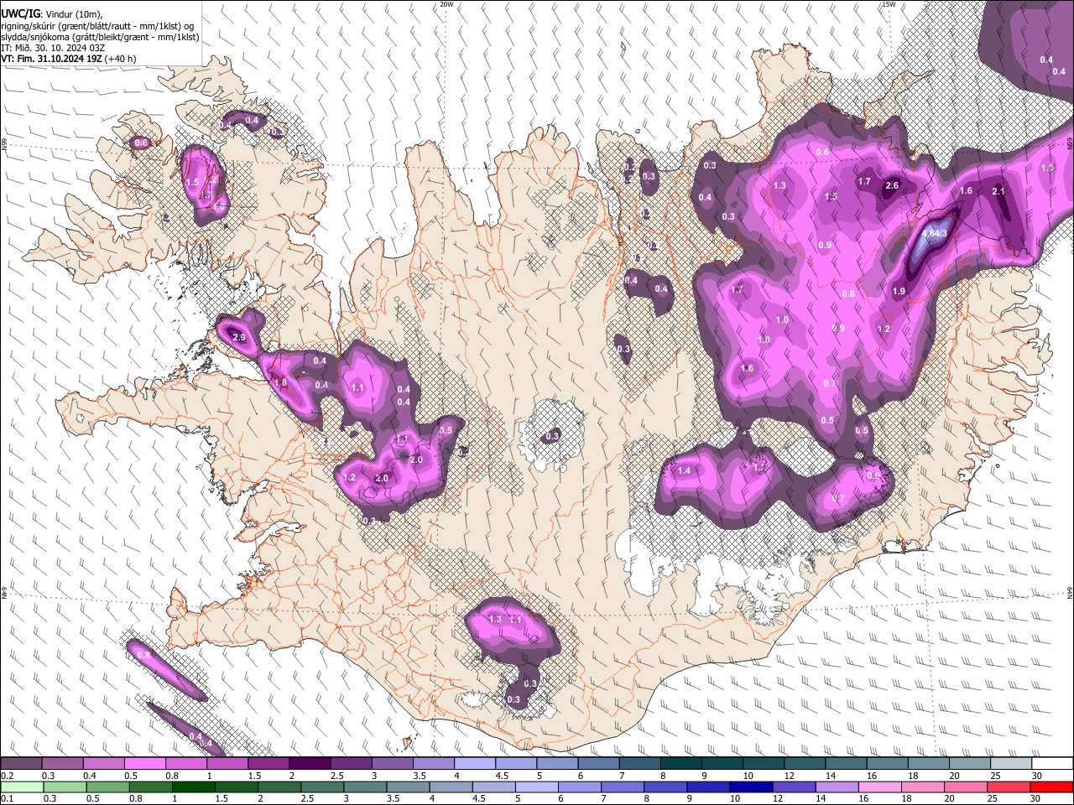The image size is (1074, 805).
Task: Click the 2.9 precipitation value on the map
Action: click(x=238, y=337)
